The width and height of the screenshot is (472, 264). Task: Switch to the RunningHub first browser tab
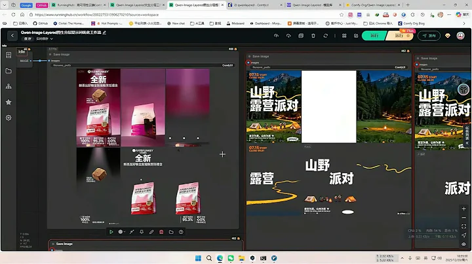[79, 5]
